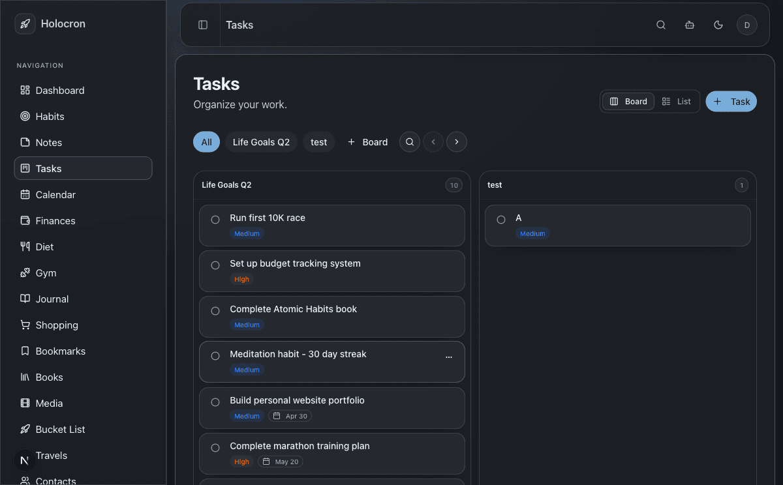Mark Meditation habit task complete
Viewport: 783px width, 485px height.
click(215, 356)
